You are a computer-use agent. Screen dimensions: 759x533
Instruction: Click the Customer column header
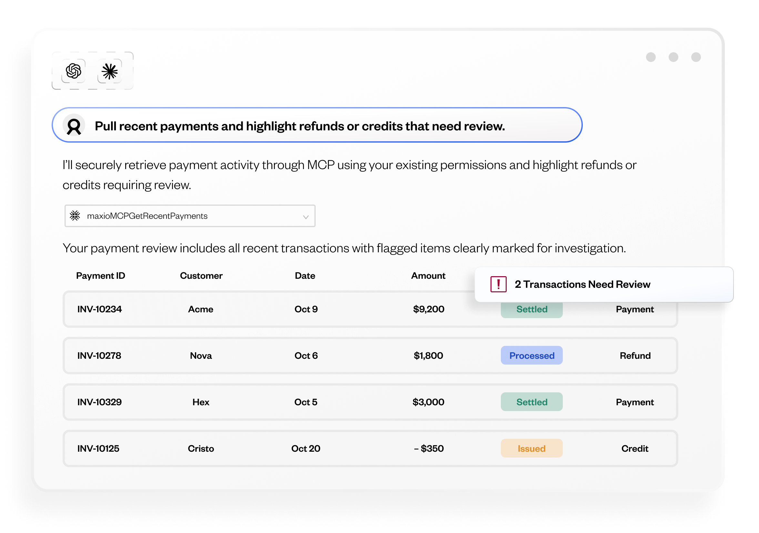(x=201, y=276)
